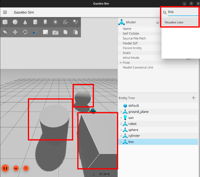
Task: Click the Entity Tree panel title
Action: click(x=127, y=98)
